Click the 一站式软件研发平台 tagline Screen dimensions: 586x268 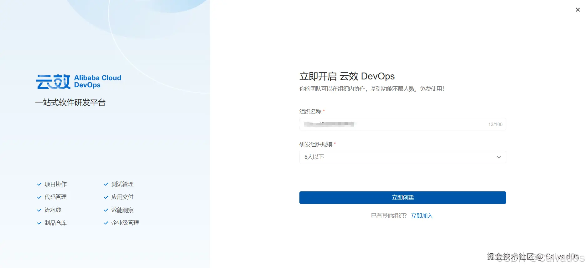pos(70,103)
